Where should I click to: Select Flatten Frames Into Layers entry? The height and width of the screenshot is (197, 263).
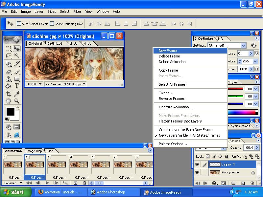pyautogui.click(x=190, y=121)
